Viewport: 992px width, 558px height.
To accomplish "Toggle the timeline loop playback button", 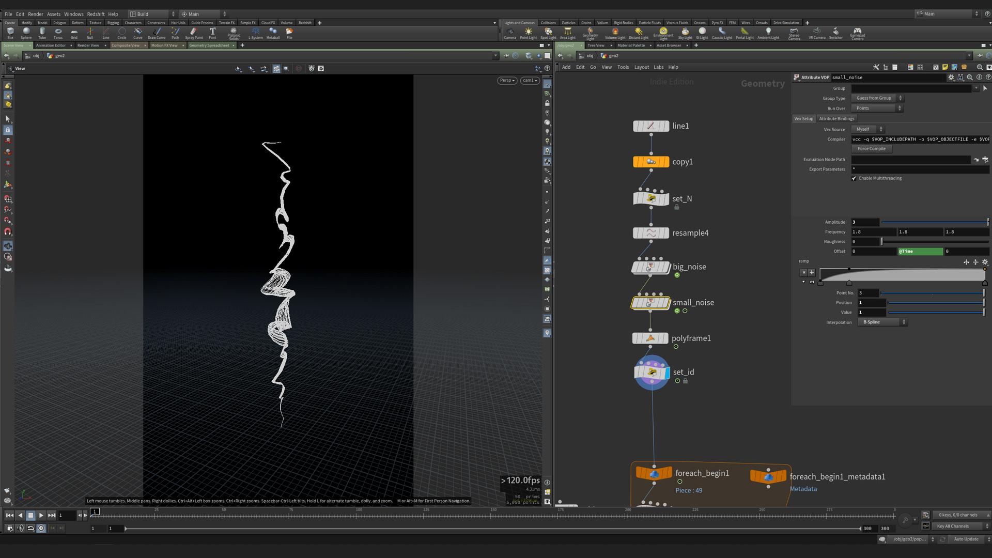I will tap(31, 528).
